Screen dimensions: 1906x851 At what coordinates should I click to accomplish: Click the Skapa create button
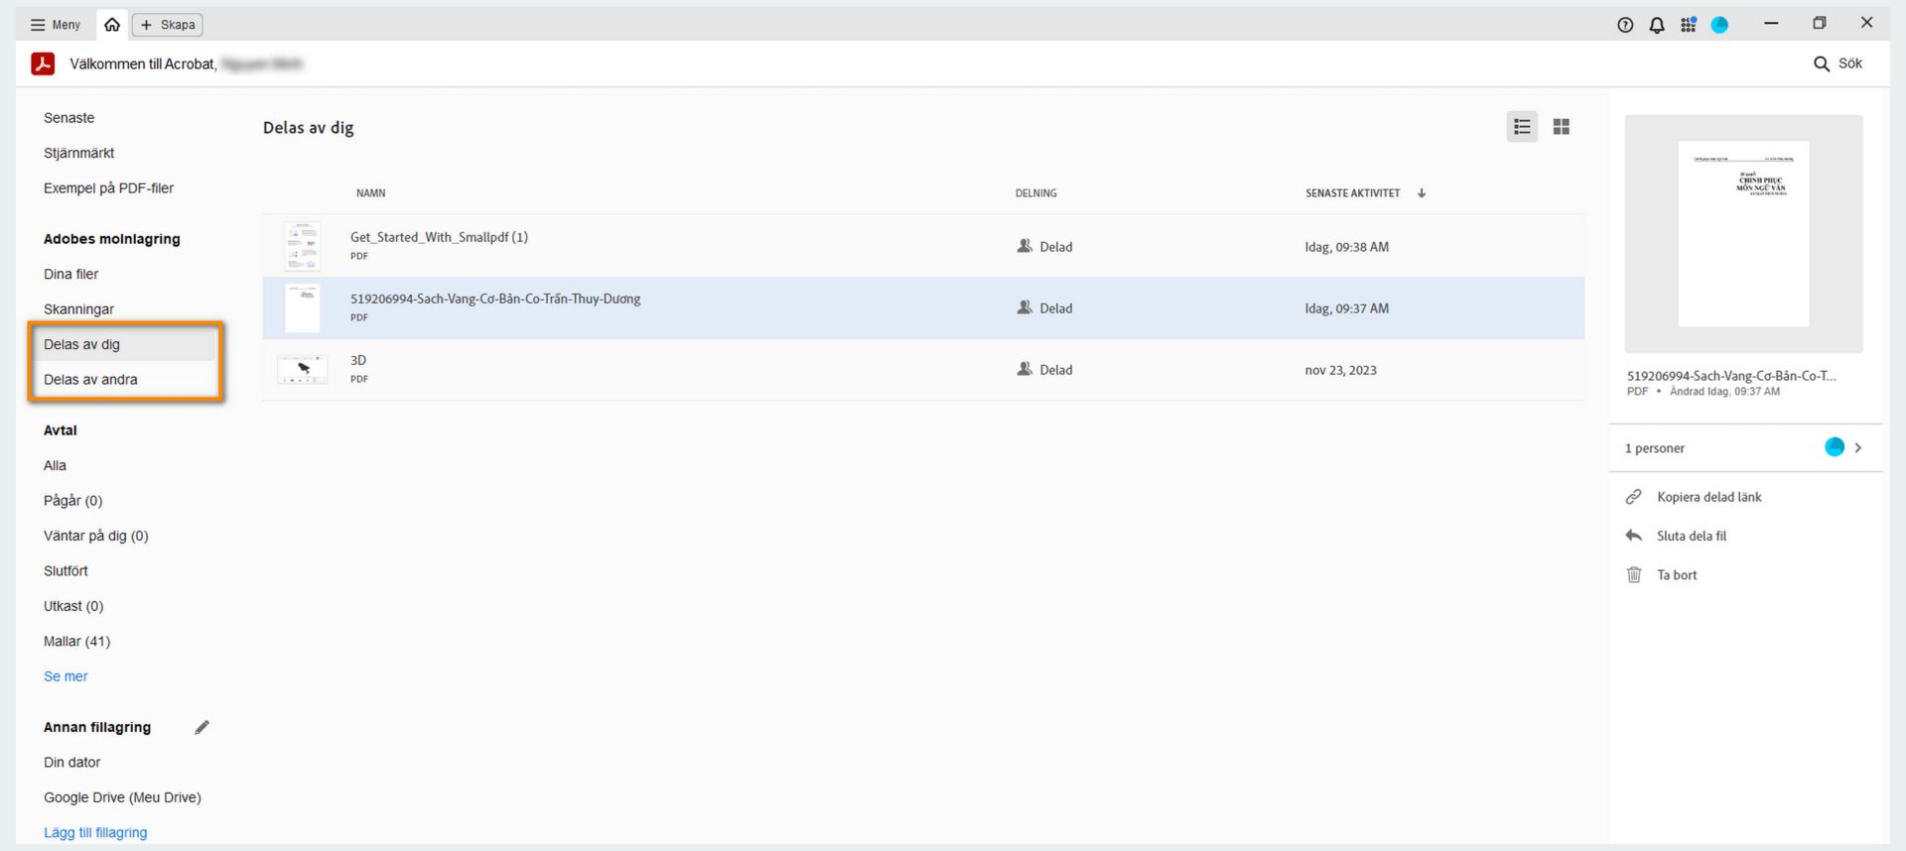coord(168,25)
